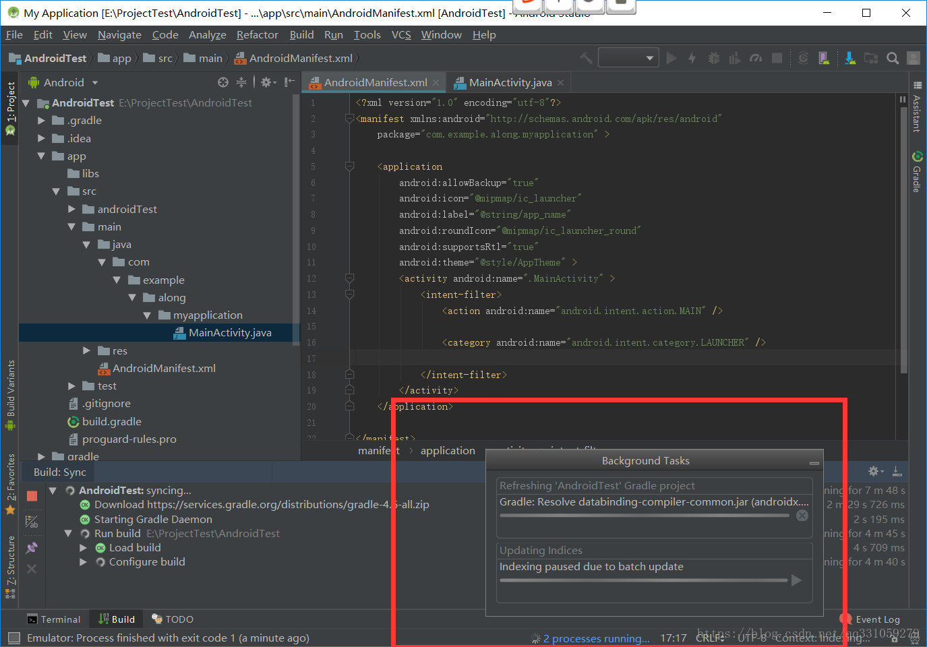The image size is (927, 647).
Task: Expand the .gradle folder
Action: click(41, 121)
